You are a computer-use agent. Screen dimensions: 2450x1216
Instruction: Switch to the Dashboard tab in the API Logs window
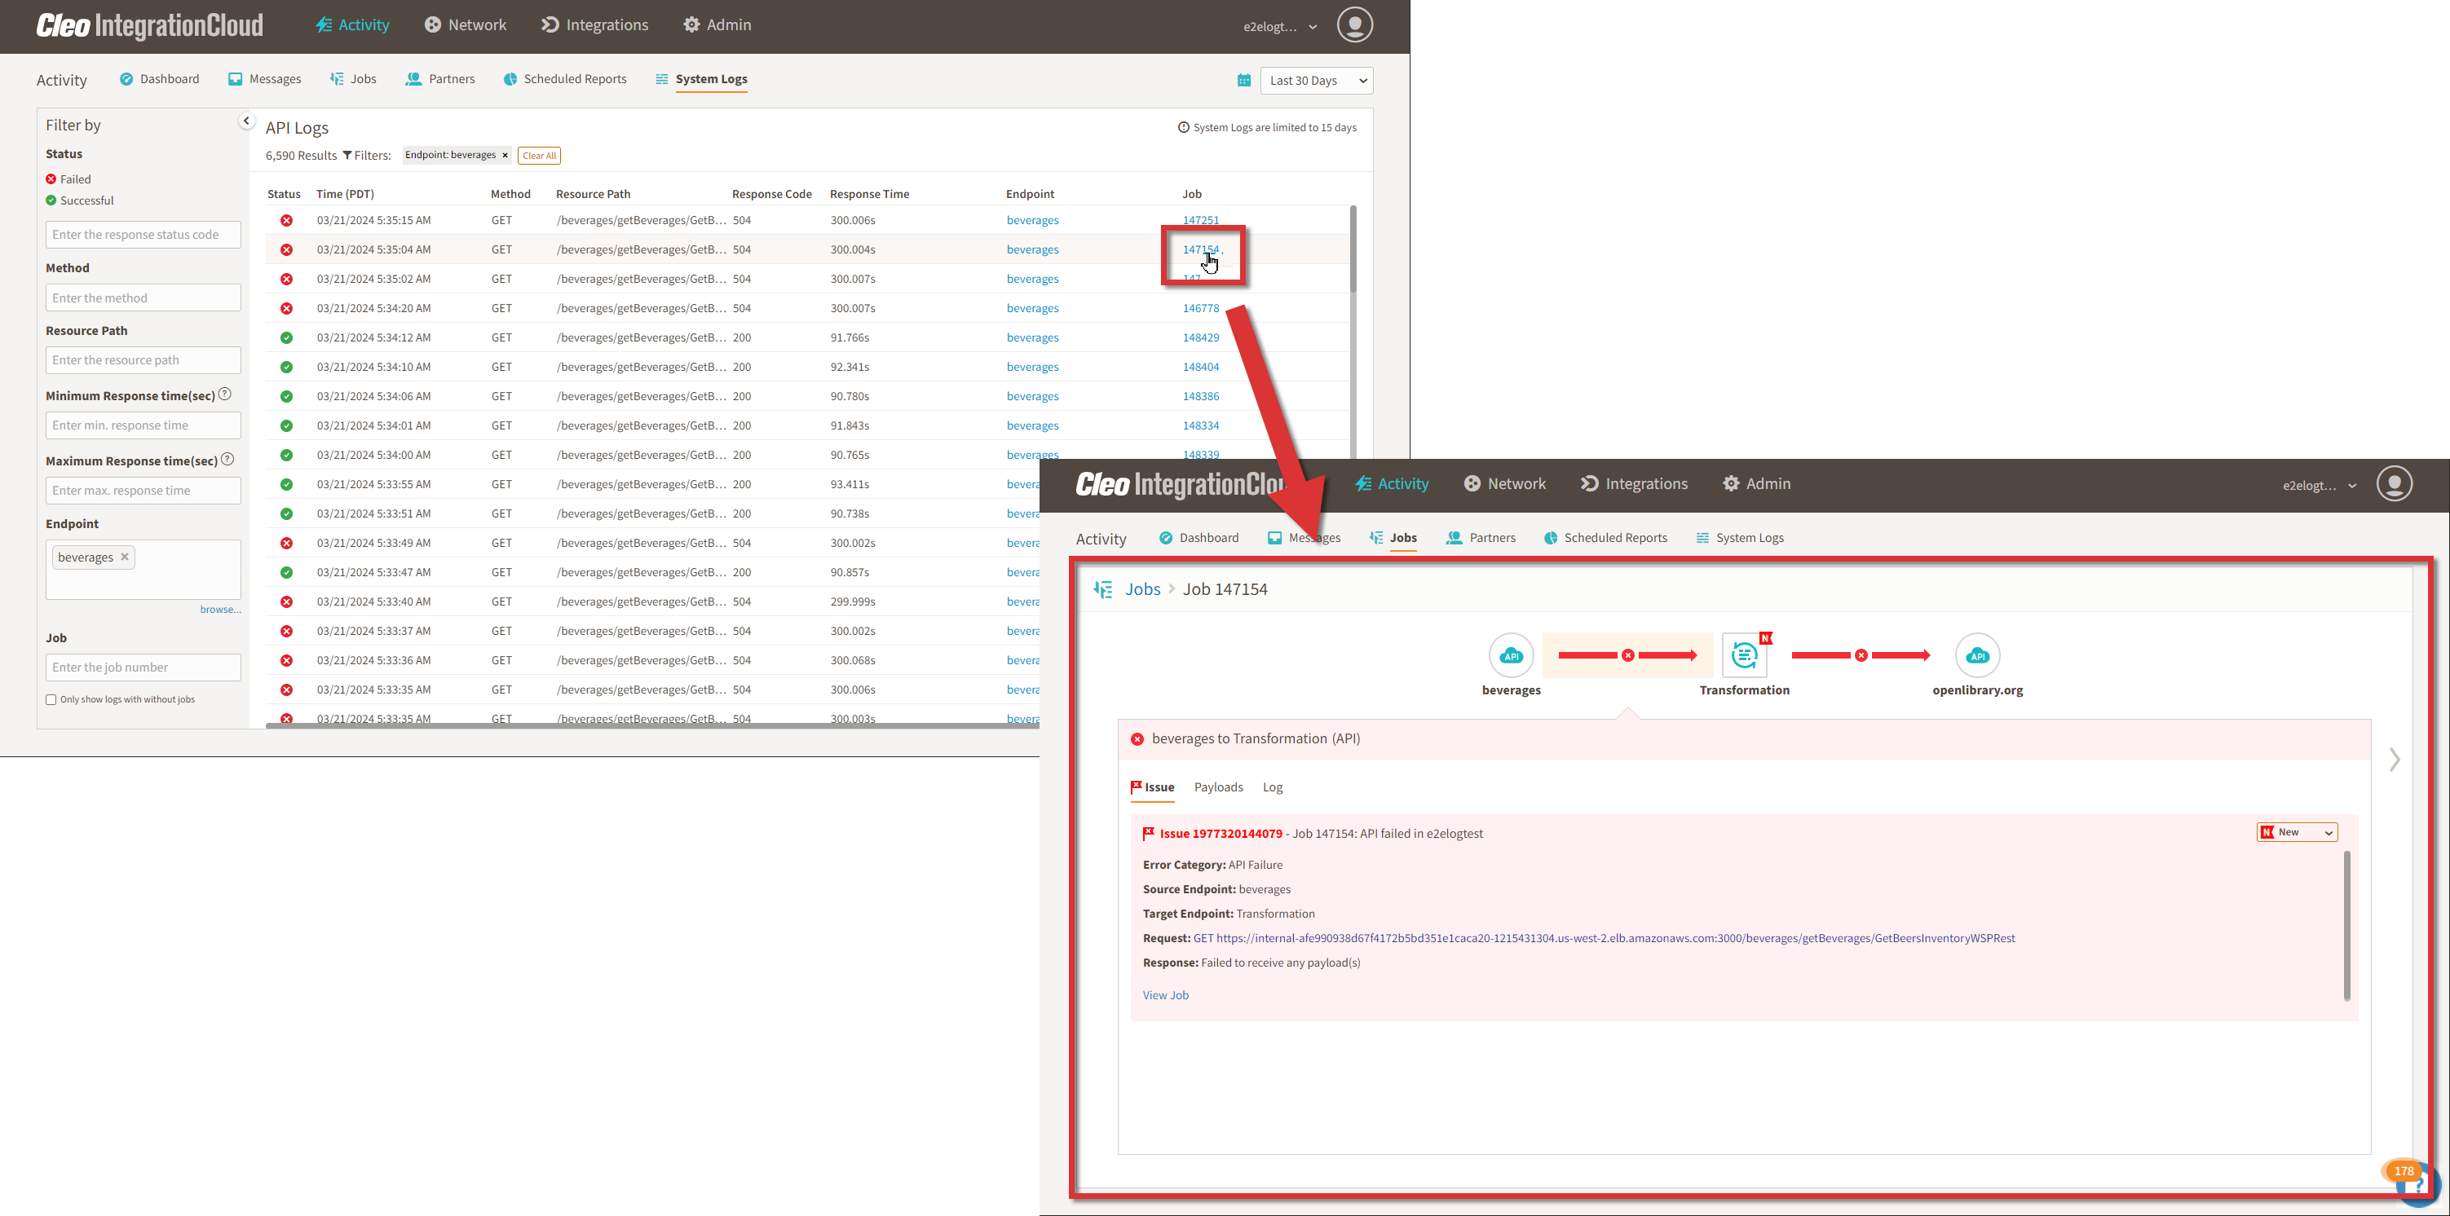pyautogui.click(x=160, y=79)
